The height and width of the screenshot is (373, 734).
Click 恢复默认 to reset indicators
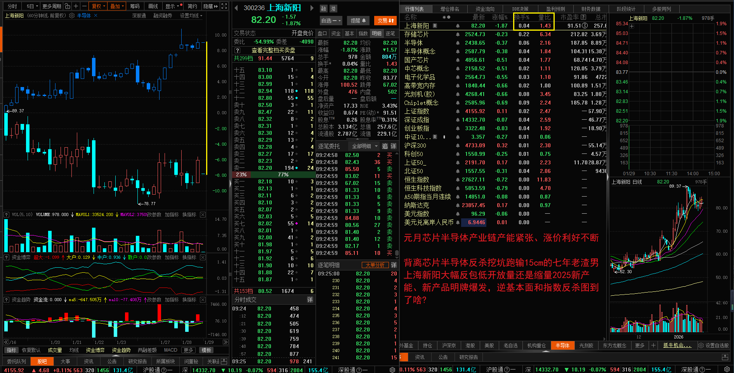(31, 350)
